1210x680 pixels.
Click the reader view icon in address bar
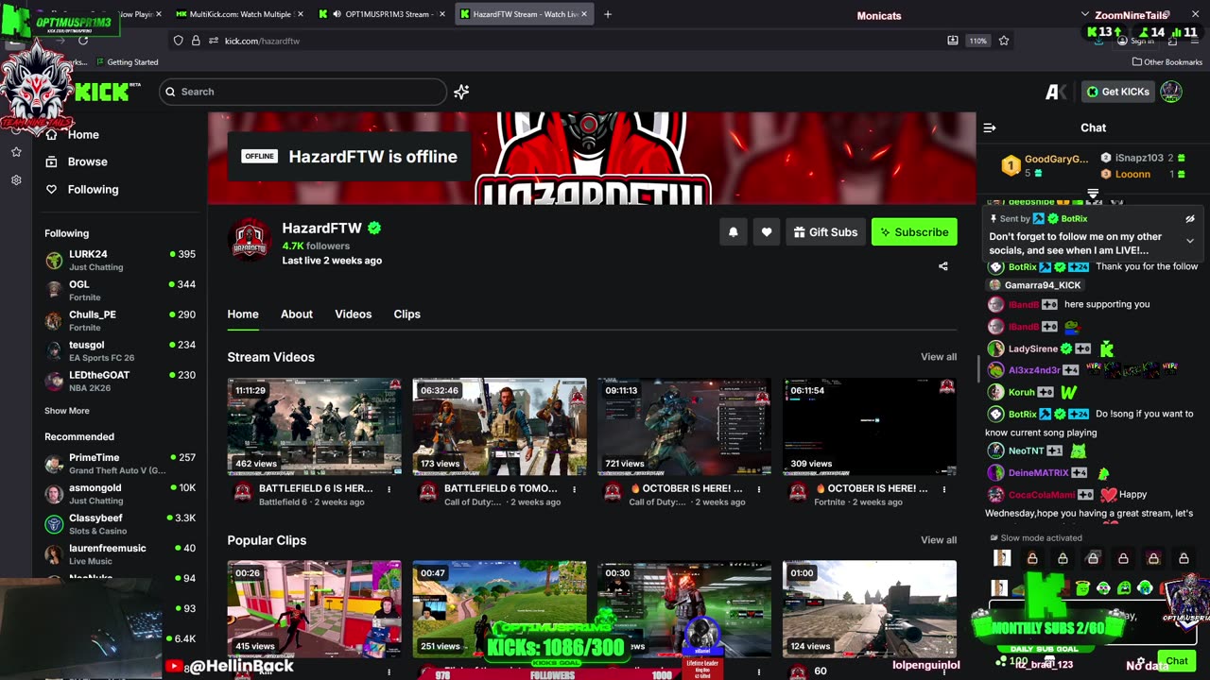(953, 41)
